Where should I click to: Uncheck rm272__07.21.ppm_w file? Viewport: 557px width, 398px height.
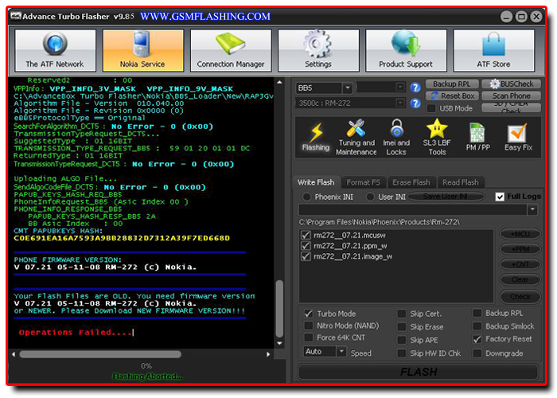coord(306,245)
